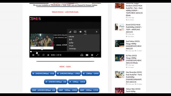This screenshot has width=171, height=96.
Task: Open the Jhund (2022) Hindi post link
Action: click(x=134, y=28)
